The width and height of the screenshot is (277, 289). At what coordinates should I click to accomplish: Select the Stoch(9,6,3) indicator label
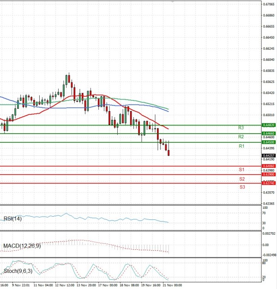point(17,271)
